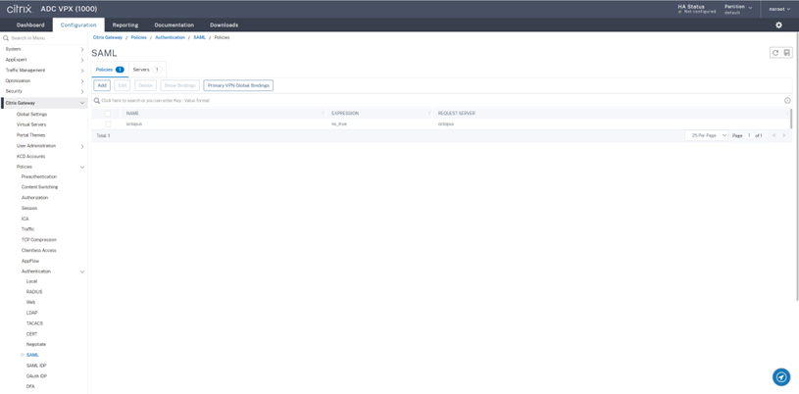Sort by REQUEST SERVER column header

[x=457, y=113]
